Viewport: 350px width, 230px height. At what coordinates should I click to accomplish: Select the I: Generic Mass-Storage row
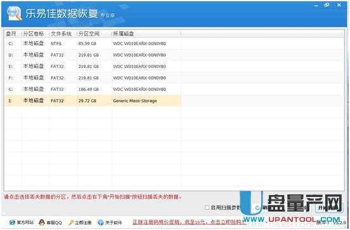tap(93, 100)
